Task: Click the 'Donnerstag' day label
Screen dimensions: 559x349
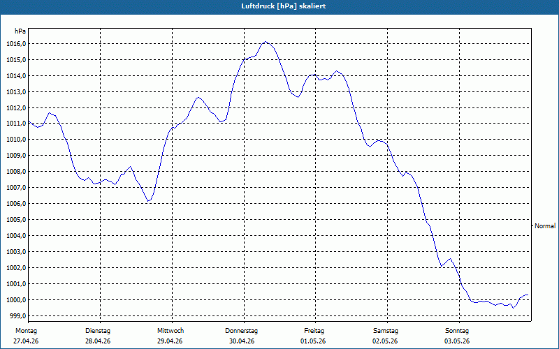Action: [241, 331]
